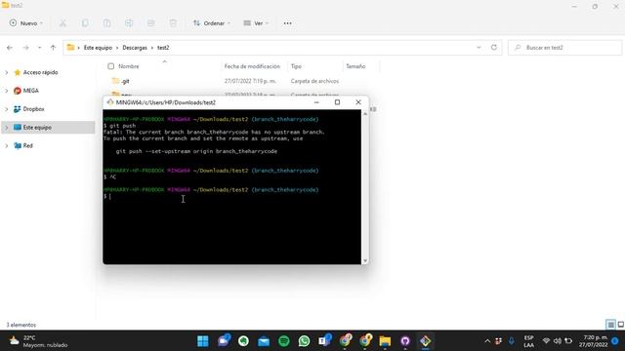Show hidden system tray icons
The image size is (625, 351).
pyautogui.click(x=487, y=341)
